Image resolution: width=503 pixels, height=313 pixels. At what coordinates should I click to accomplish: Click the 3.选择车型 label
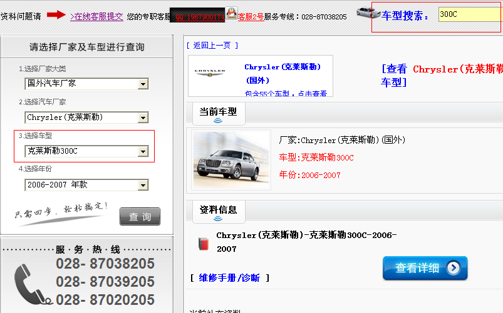(35, 136)
